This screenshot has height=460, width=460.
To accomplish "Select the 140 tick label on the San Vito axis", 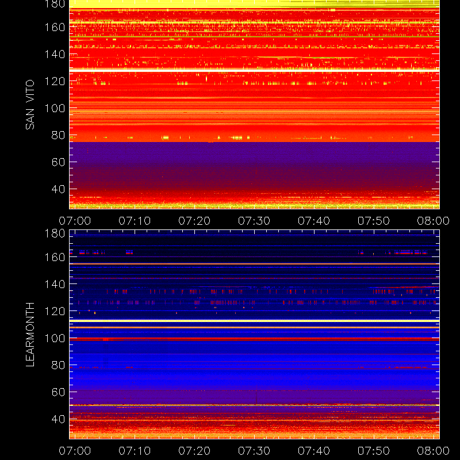I will pyautogui.click(x=55, y=54).
